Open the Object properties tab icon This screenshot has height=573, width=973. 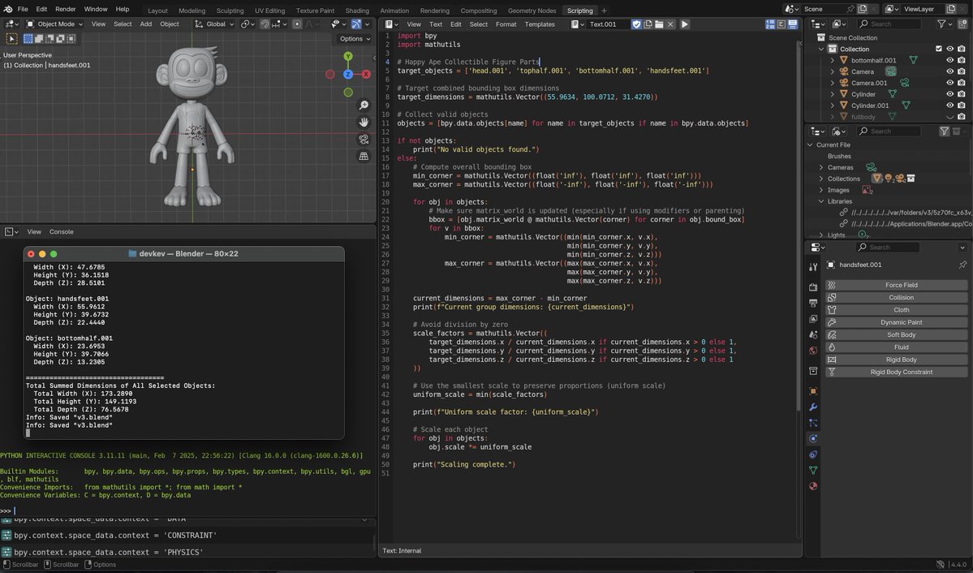tap(813, 391)
